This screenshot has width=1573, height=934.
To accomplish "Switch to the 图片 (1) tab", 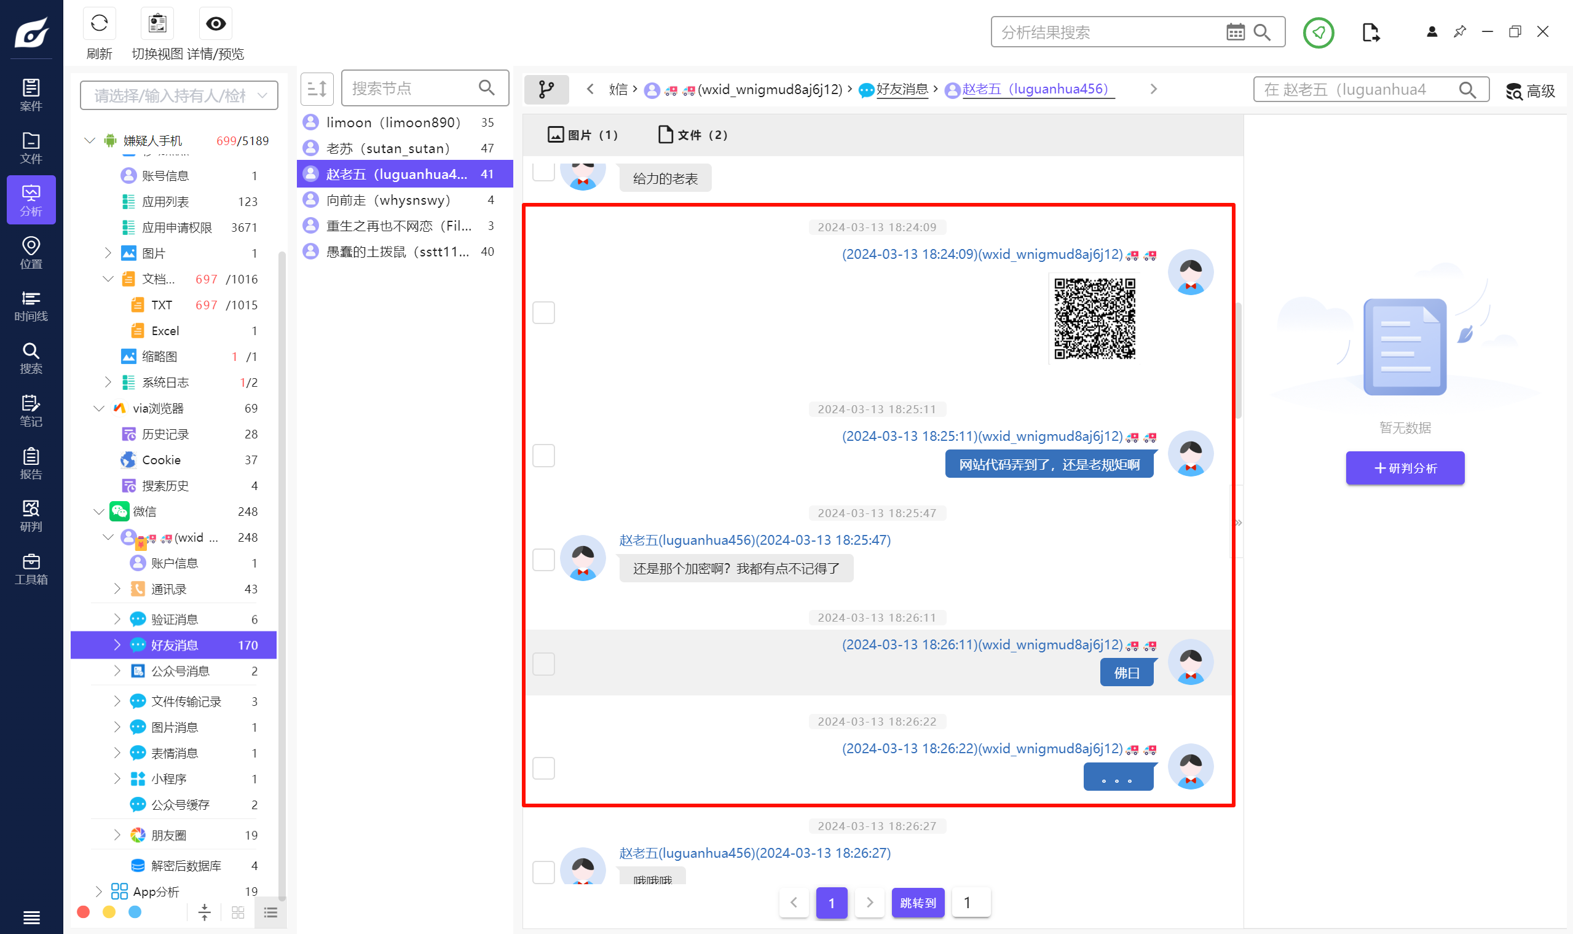I will [x=583, y=135].
